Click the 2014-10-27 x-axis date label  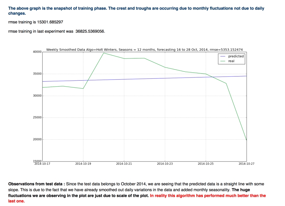[x=246, y=164]
